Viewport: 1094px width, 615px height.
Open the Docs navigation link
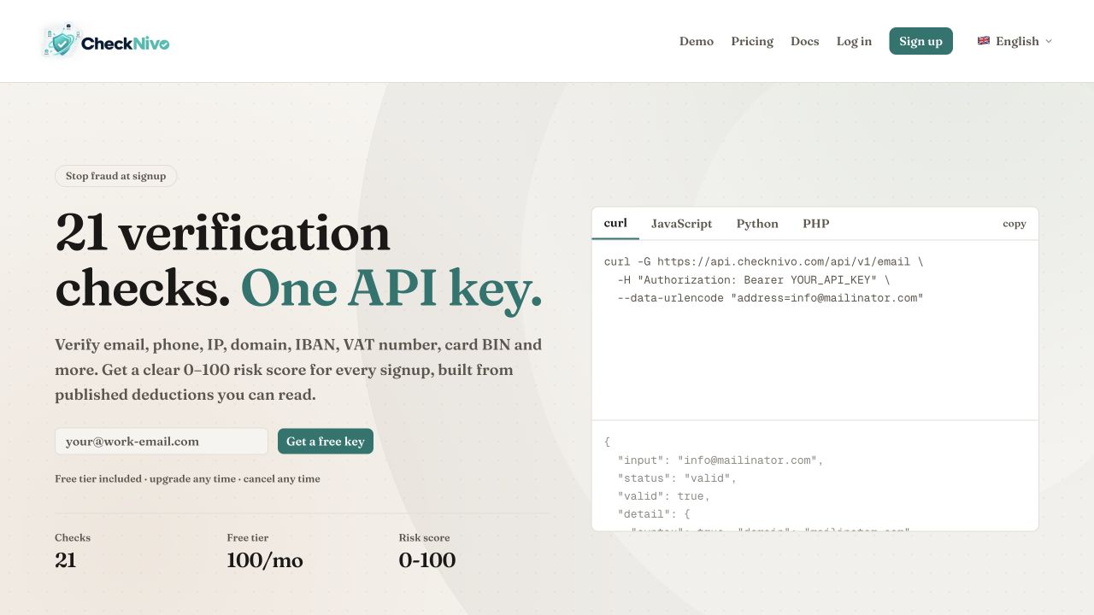coord(805,41)
